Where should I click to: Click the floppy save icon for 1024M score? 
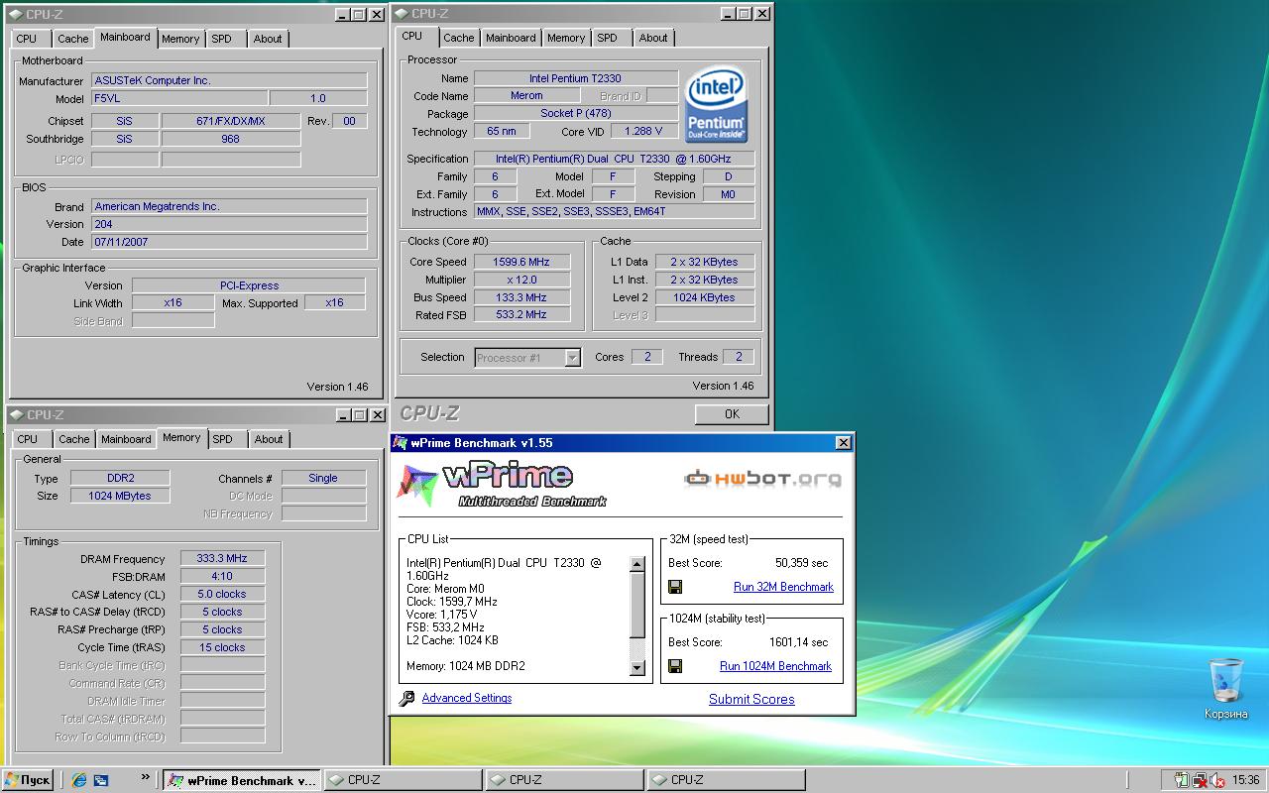click(x=675, y=666)
